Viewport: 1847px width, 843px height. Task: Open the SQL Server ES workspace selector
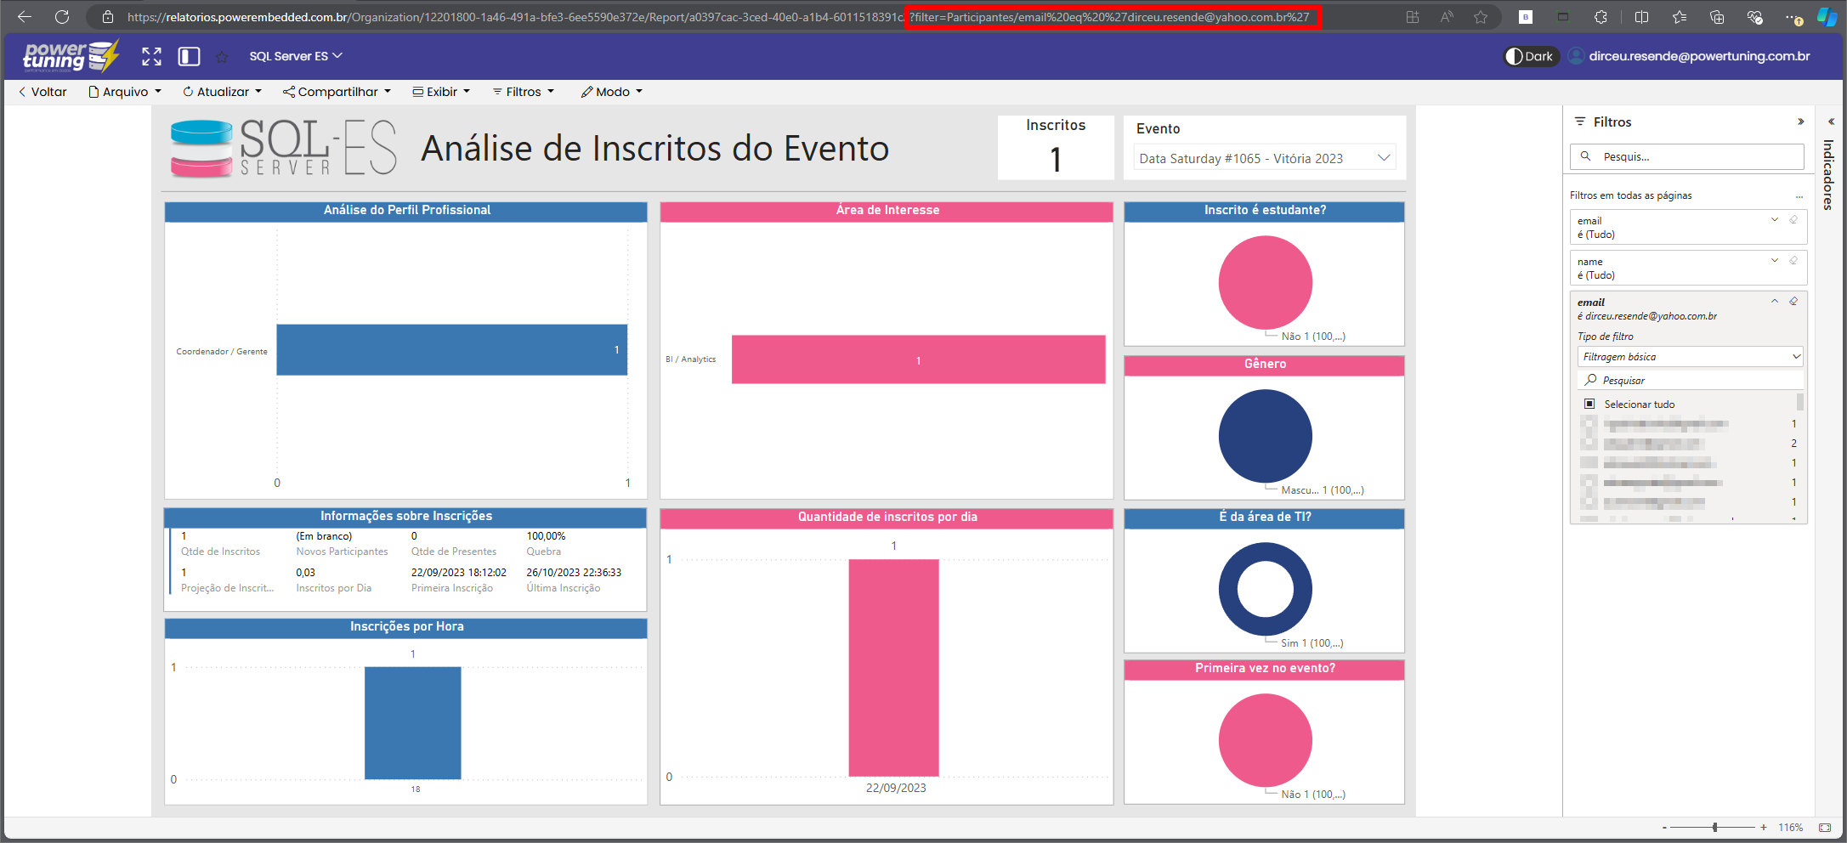pyautogui.click(x=295, y=56)
